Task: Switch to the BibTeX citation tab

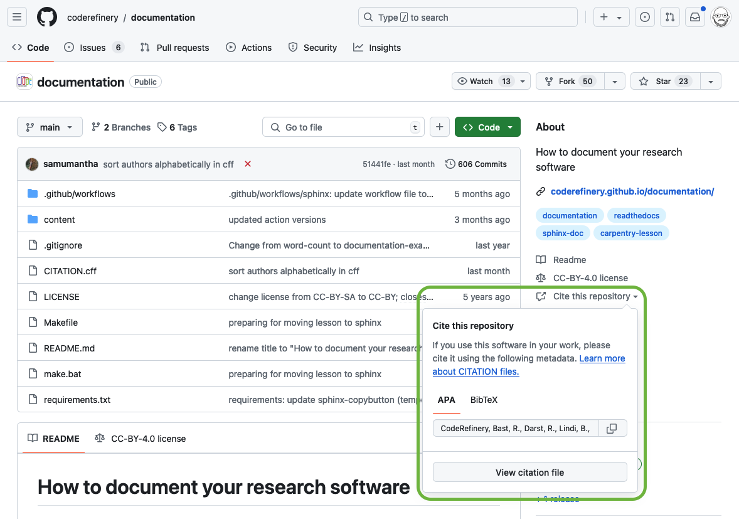Action: [x=484, y=400]
